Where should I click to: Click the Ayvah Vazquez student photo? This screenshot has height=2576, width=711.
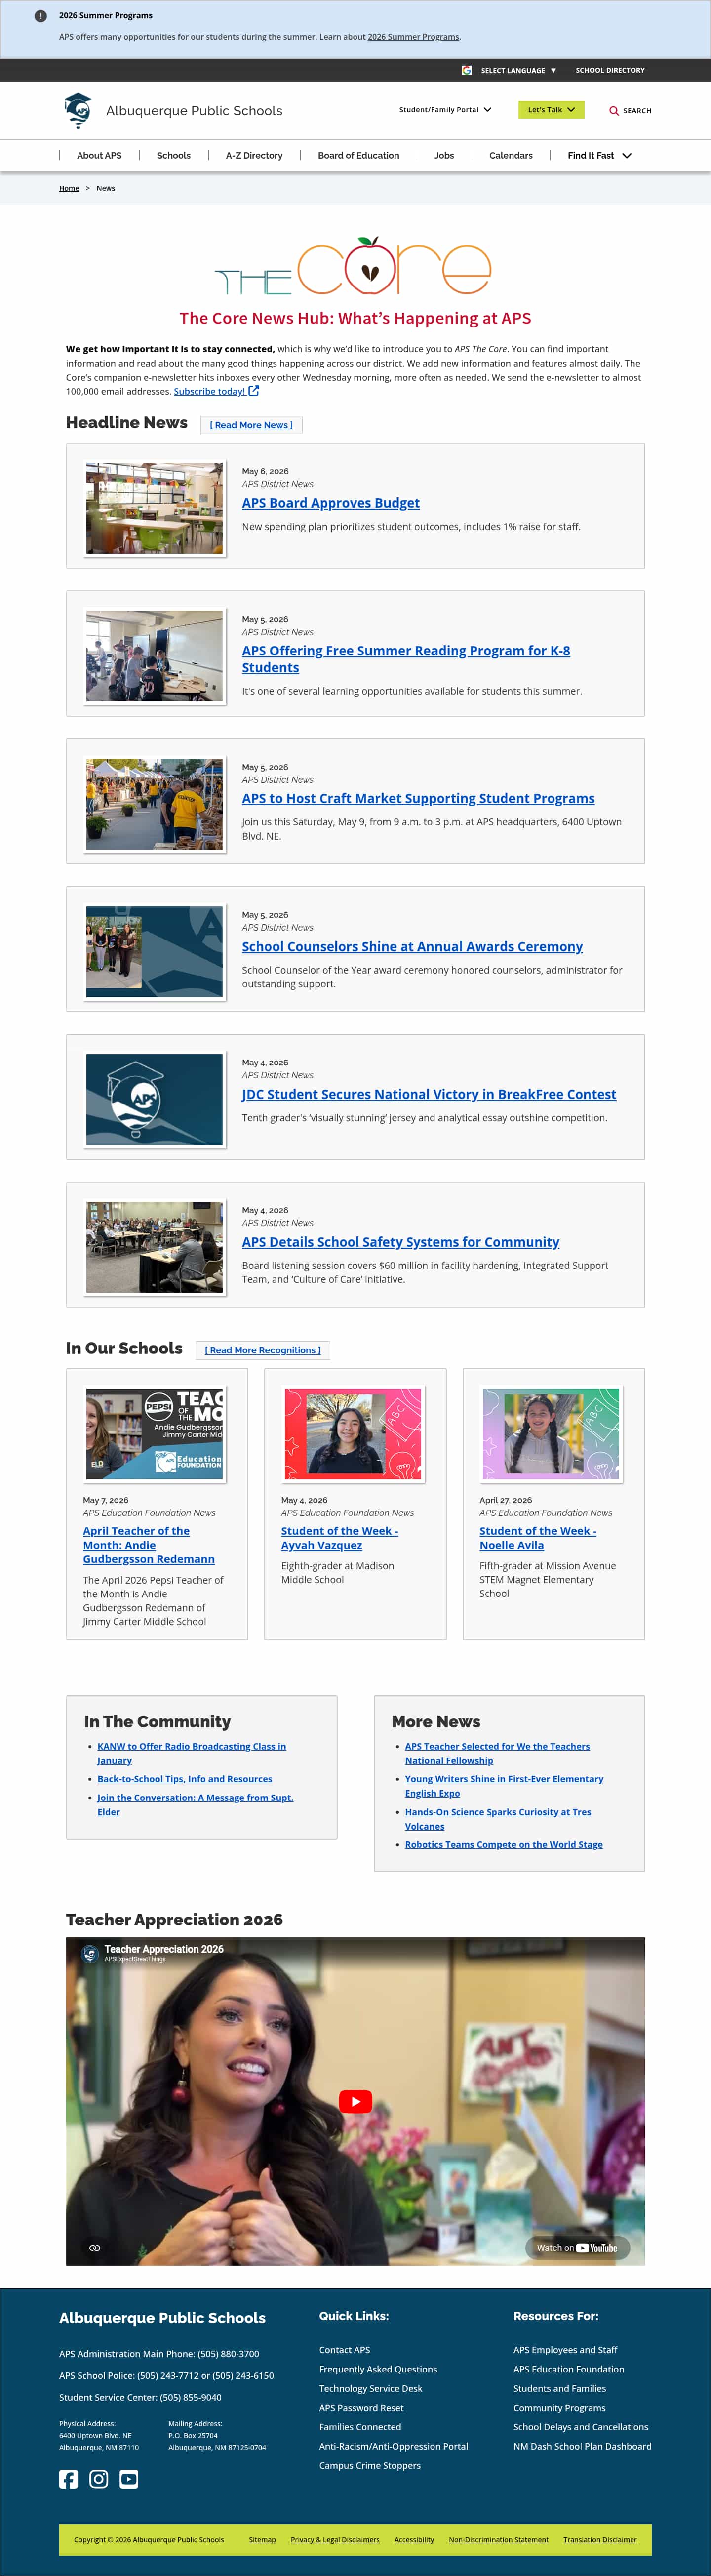(353, 1434)
